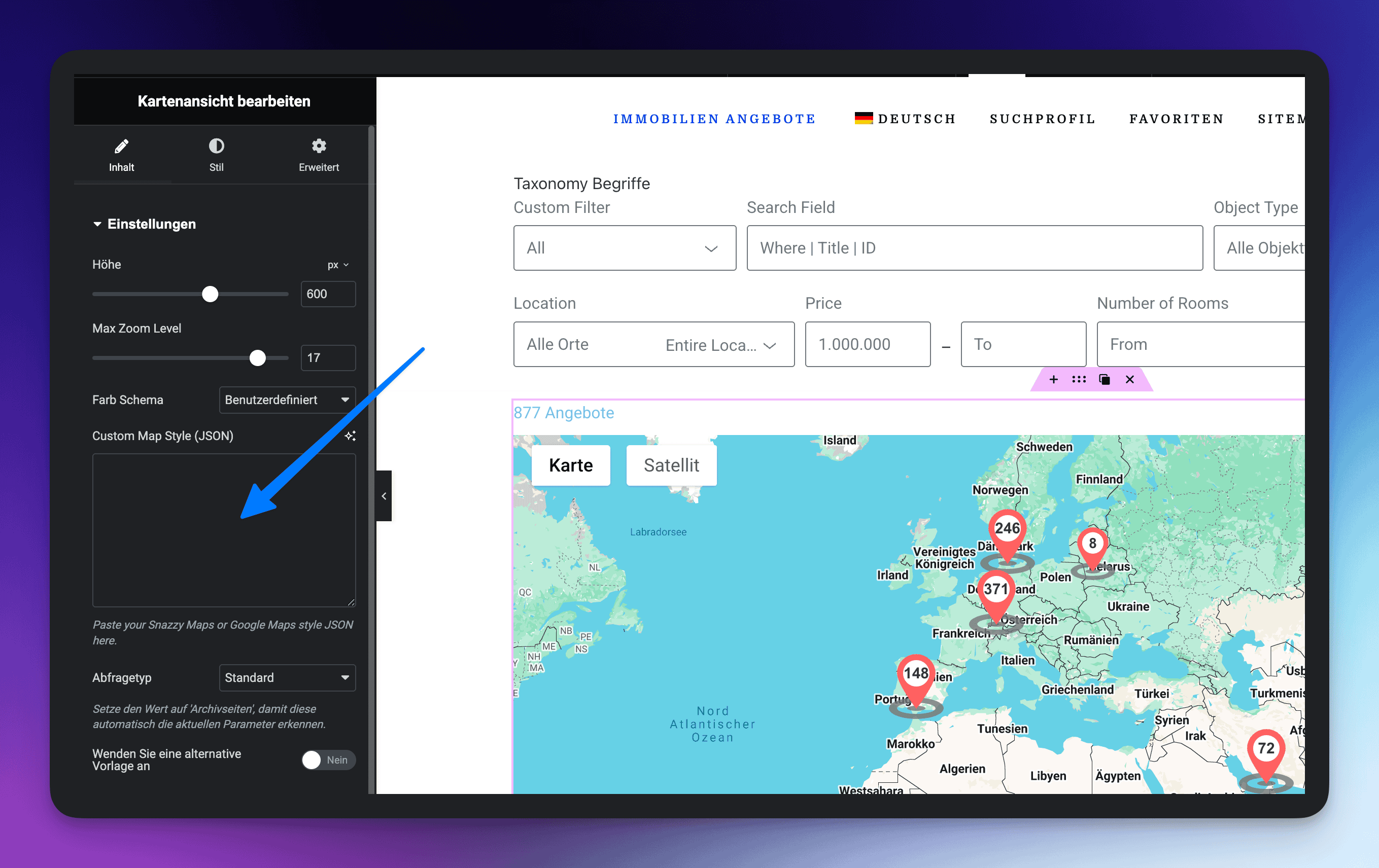
Task: Switch the map to Satellit view
Action: click(x=671, y=465)
